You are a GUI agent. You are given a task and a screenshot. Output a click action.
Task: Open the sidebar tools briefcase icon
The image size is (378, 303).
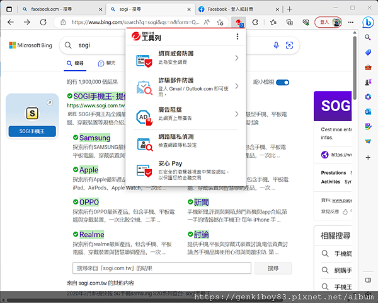pos(368,68)
